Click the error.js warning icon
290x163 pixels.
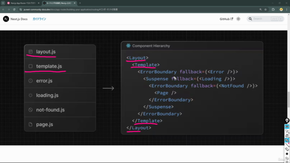pos(30,81)
